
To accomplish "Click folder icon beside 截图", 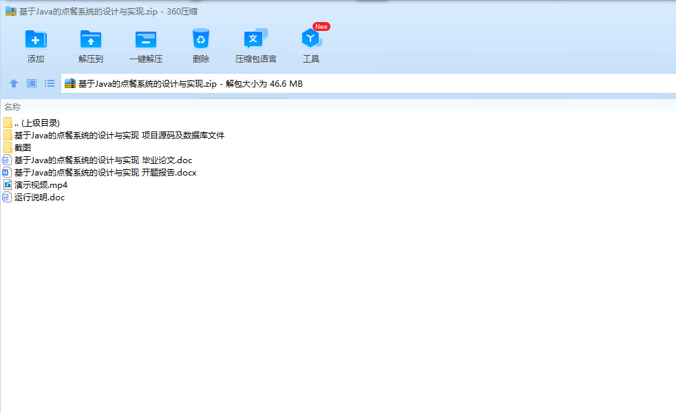I will tap(8, 147).
